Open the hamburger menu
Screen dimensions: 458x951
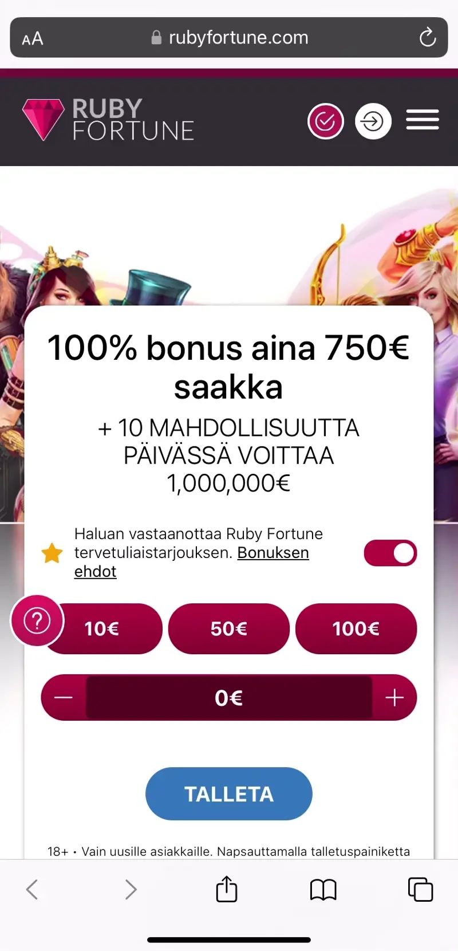tap(423, 120)
